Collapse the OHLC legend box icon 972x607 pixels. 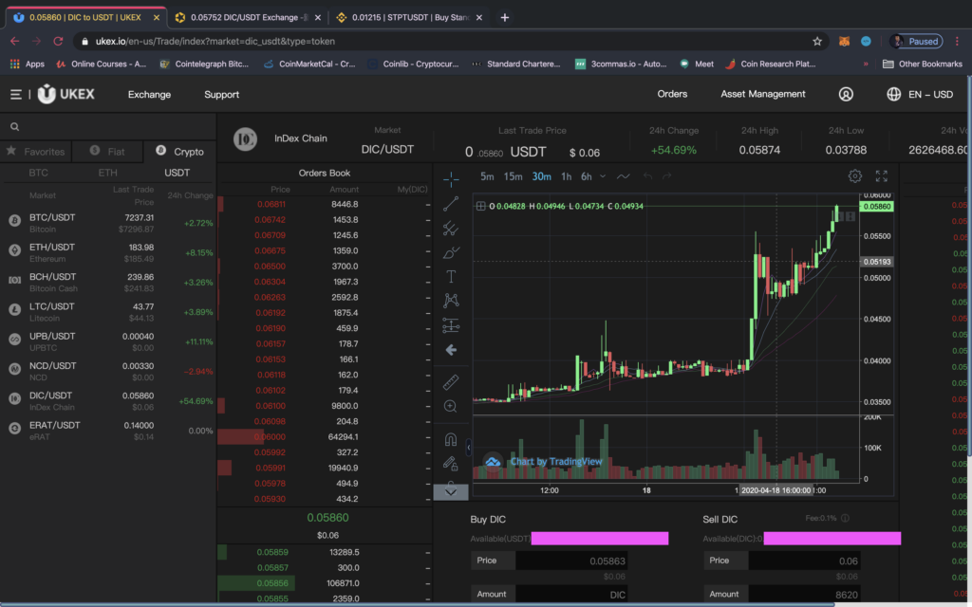pos(480,206)
